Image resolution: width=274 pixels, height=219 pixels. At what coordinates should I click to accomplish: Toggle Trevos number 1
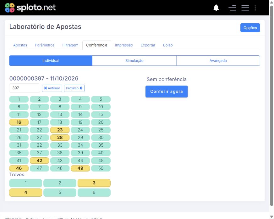click(x=26, y=183)
